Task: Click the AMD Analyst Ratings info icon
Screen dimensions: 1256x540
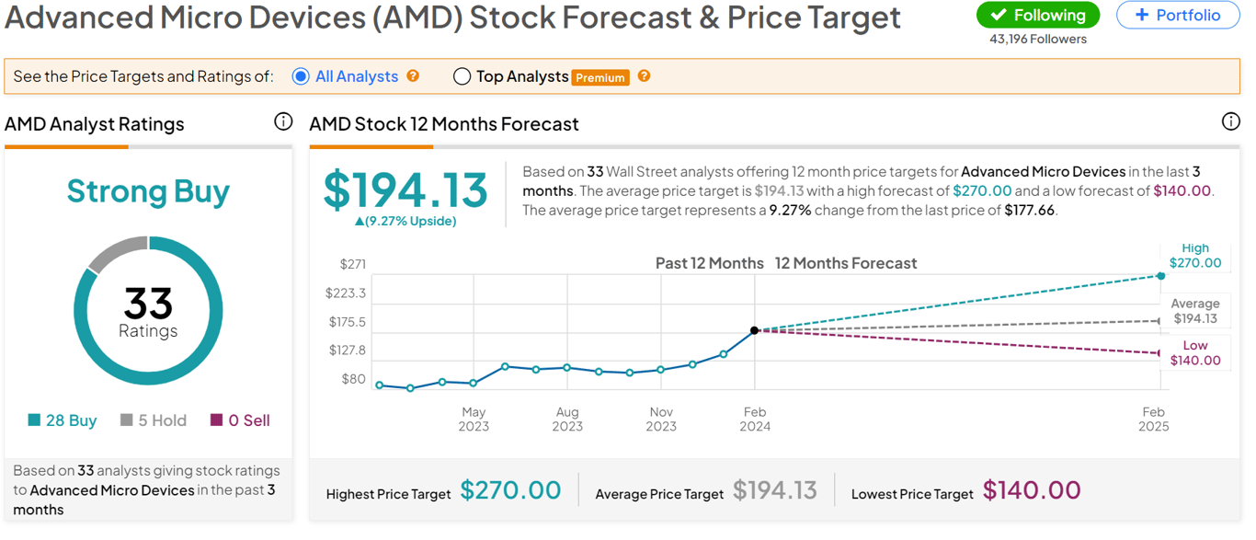Action: 283,121
